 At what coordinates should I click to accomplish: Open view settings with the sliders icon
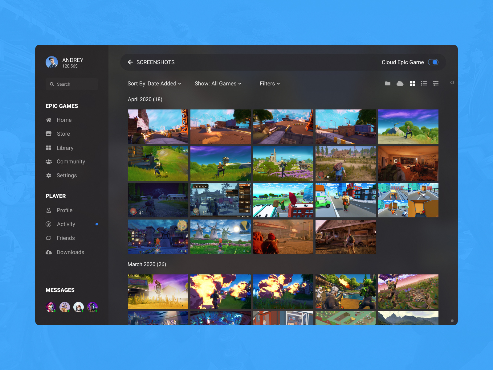click(x=436, y=83)
